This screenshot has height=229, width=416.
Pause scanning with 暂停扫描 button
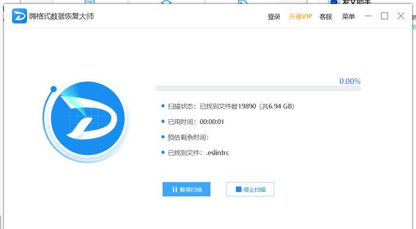point(186,189)
